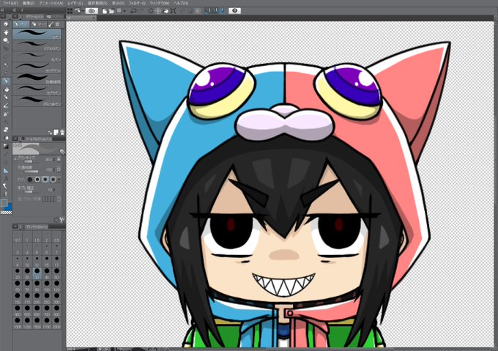Set anti-aliasing to strong
The image size is (498, 351).
(x=53, y=180)
